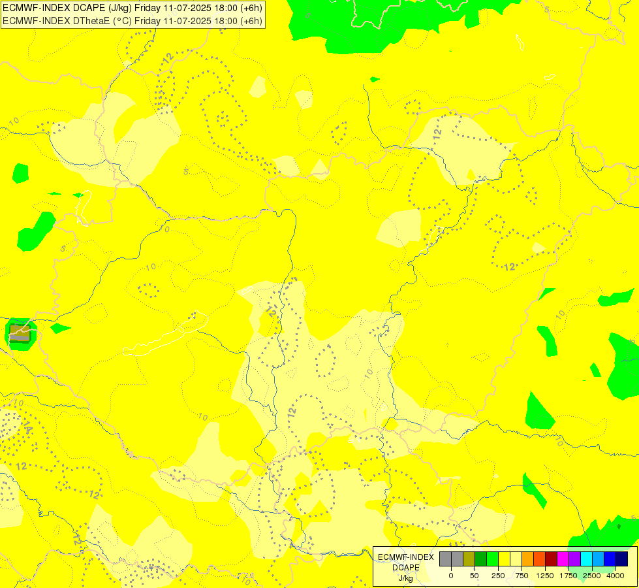
Task: Click the J/kg unit label in legend
Action: coord(405,578)
